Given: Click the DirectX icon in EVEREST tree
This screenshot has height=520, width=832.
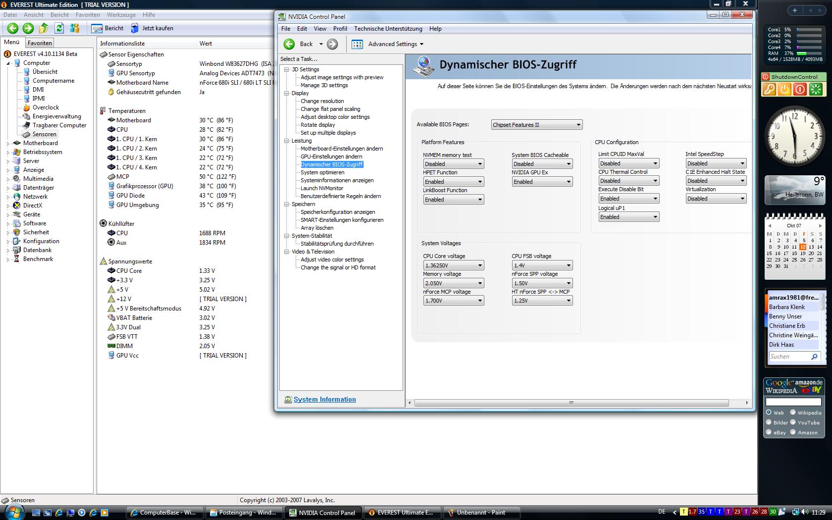Looking at the screenshot, I should coord(17,206).
